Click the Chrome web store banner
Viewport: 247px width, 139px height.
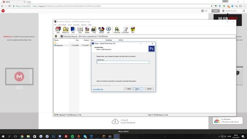tap(228, 120)
